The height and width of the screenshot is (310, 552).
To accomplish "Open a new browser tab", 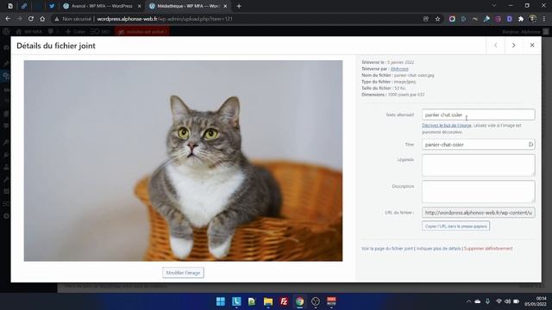I will [239, 6].
